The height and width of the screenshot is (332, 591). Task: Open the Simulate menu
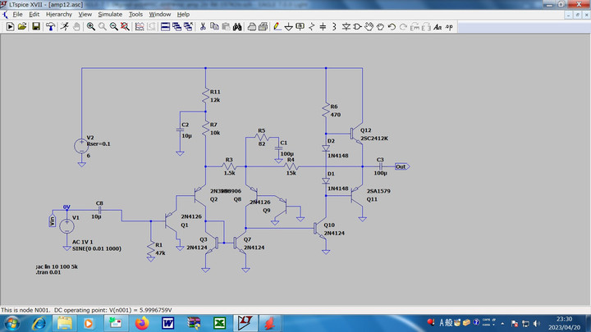110,14
